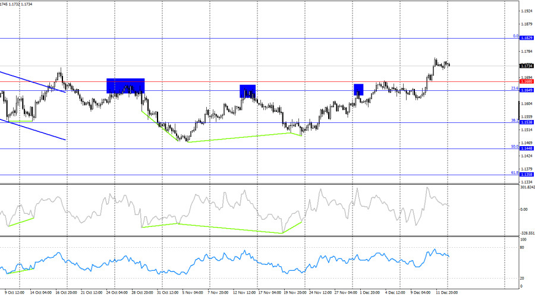The width and height of the screenshot is (535, 297).
Task: Select the 1.1358 level price tag
Action: point(527,175)
